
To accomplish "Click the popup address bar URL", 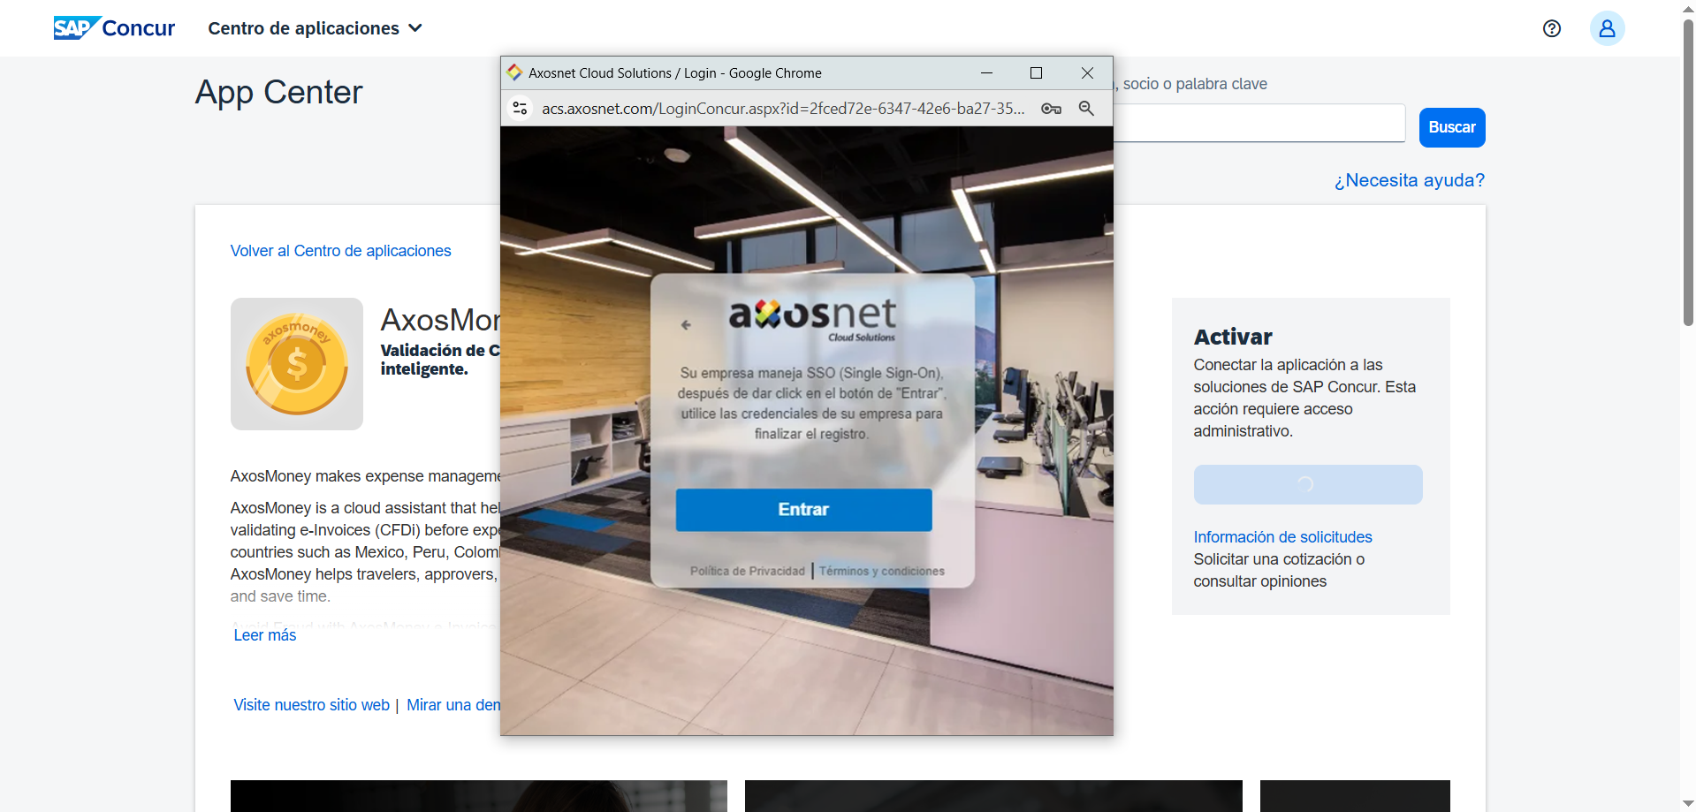I will tap(782, 108).
